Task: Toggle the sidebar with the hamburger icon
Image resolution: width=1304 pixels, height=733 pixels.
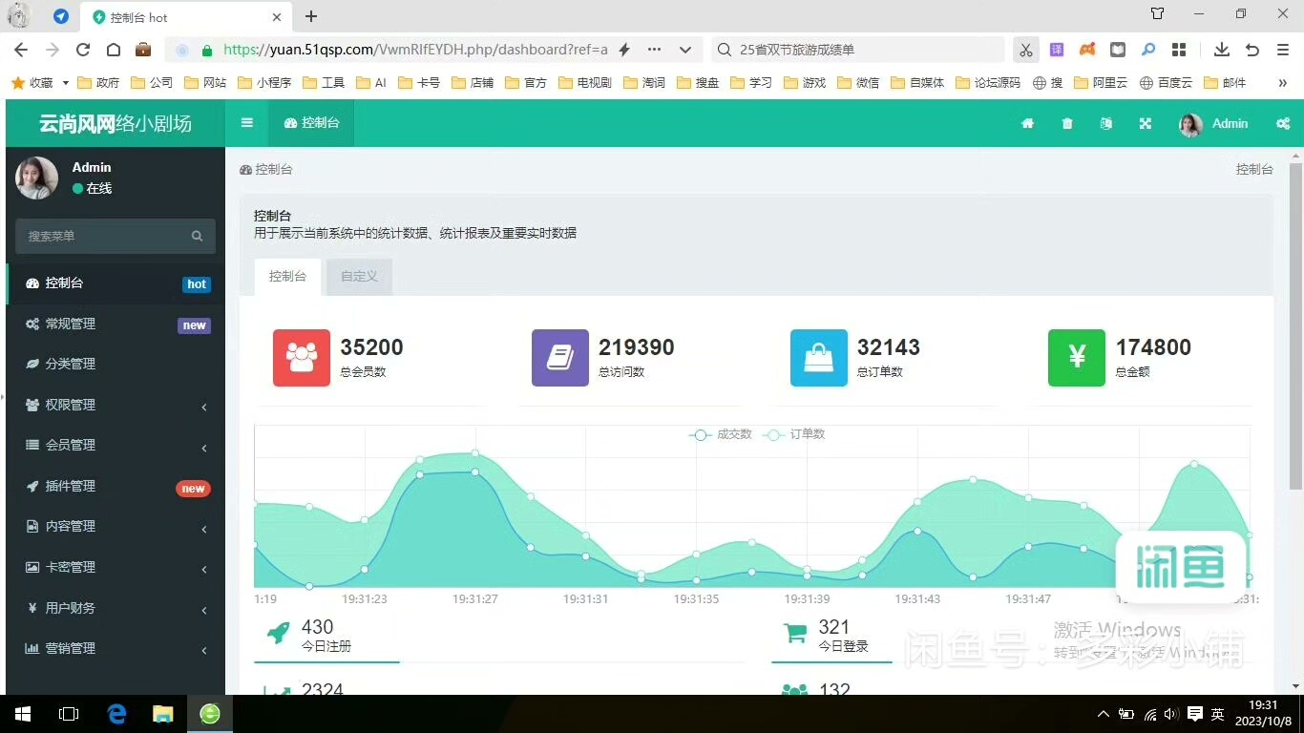Action: (247, 123)
